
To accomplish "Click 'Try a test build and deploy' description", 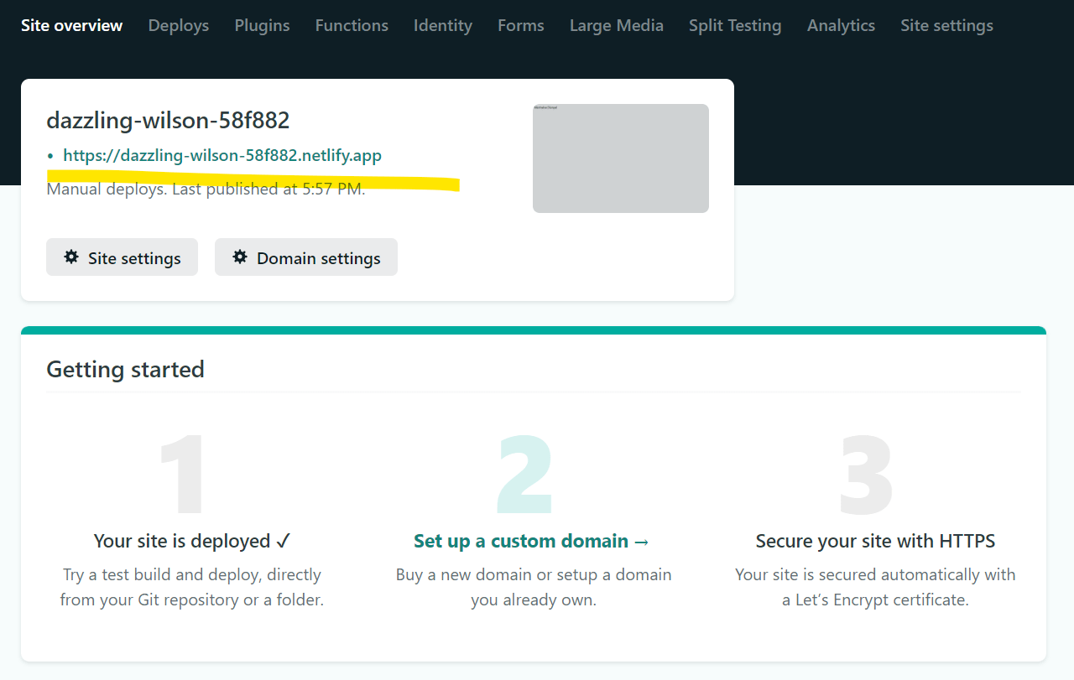I will tap(192, 587).
